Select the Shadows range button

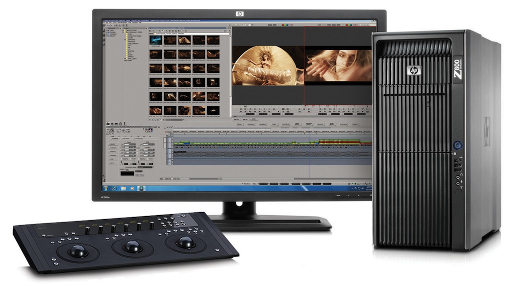click(113, 156)
